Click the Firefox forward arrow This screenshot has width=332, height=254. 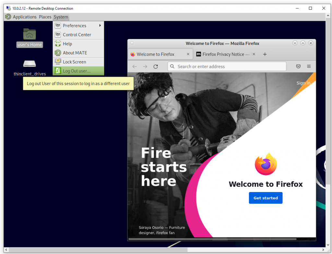(145, 67)
